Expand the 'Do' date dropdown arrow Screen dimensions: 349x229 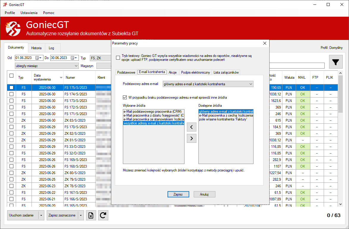tap(76, 58)
